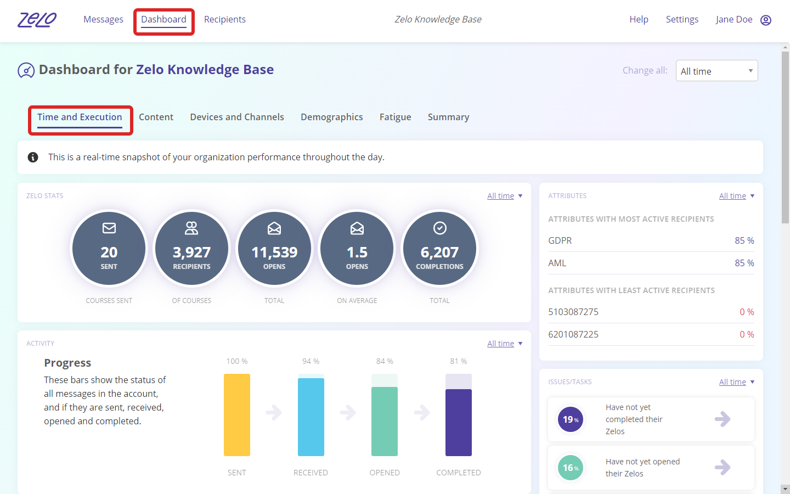This screenshot has width=790, height=494.
Task: Click the scrollbar down arrow
Action: point(786,489)
